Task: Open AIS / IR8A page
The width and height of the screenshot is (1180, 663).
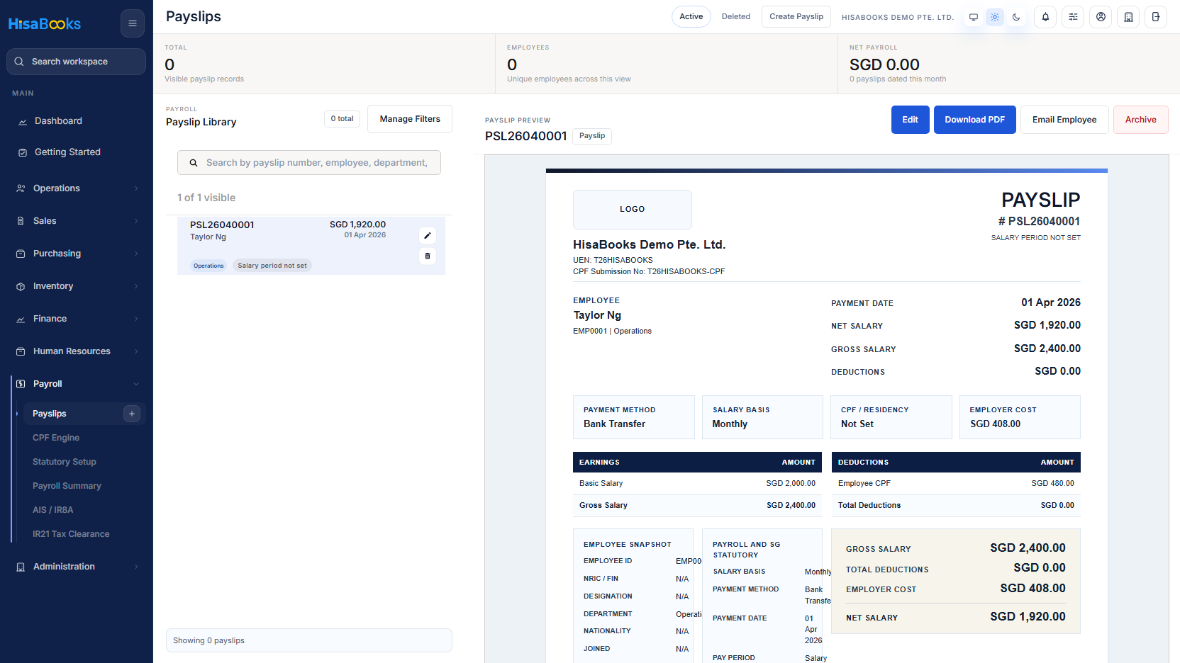Action: pyautogui.click(x=53, y=510)
